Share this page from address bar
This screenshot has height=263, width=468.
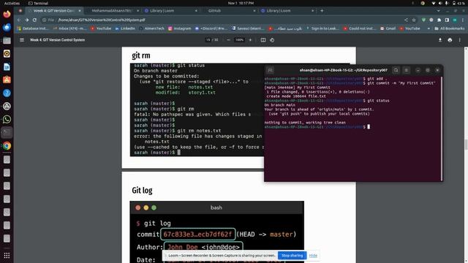[x=406, y=20]
